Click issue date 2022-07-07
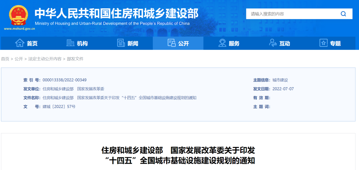The width and height of the screenshot is (359, 170). point(283,89)
